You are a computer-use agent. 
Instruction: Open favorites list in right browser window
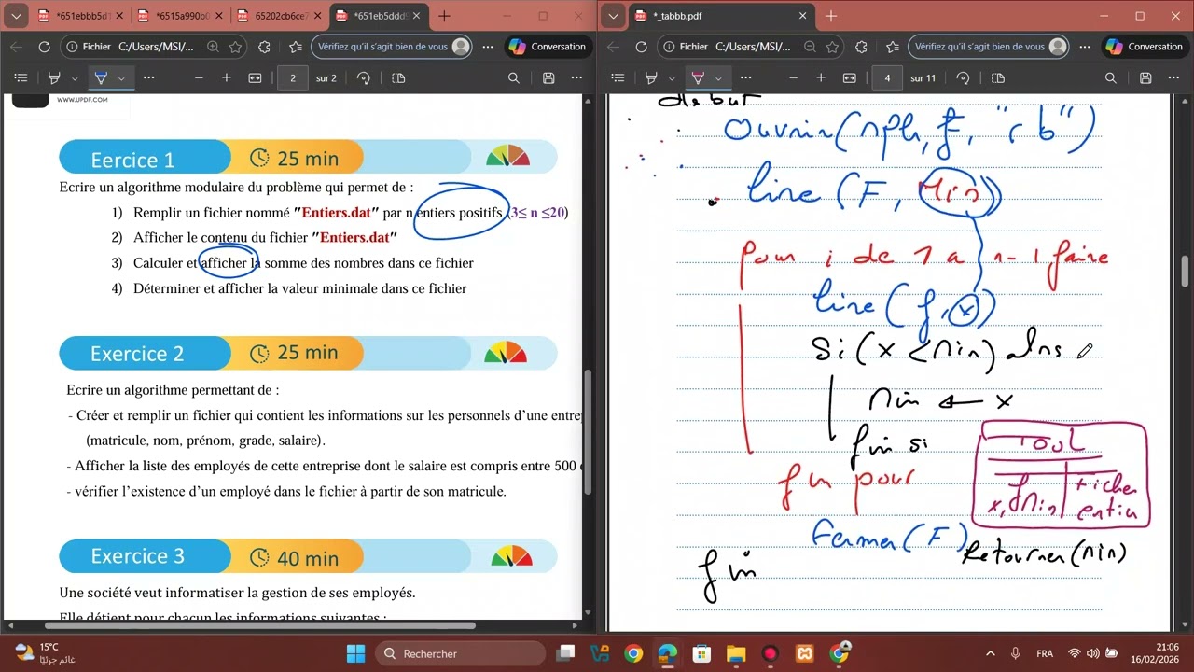coord(893,47)
